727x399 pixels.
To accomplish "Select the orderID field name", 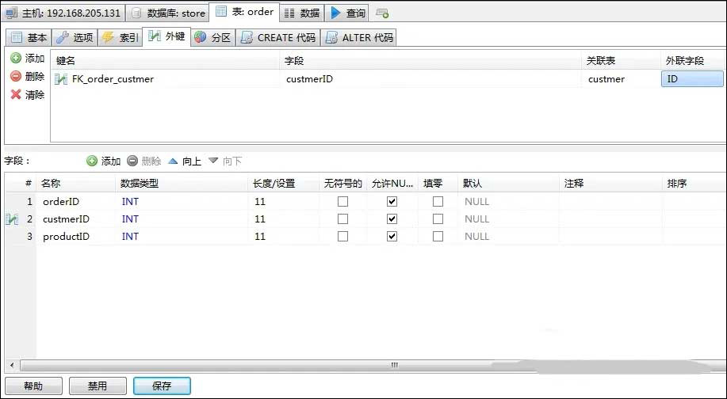I will click(61, 202).
